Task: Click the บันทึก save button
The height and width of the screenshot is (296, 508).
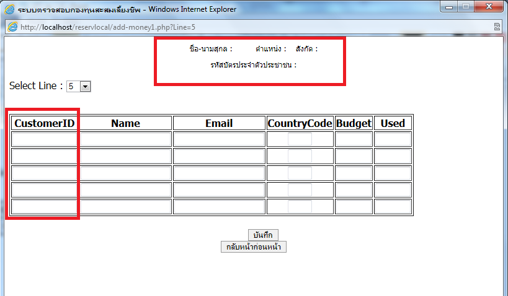Action: pos(263,235)
